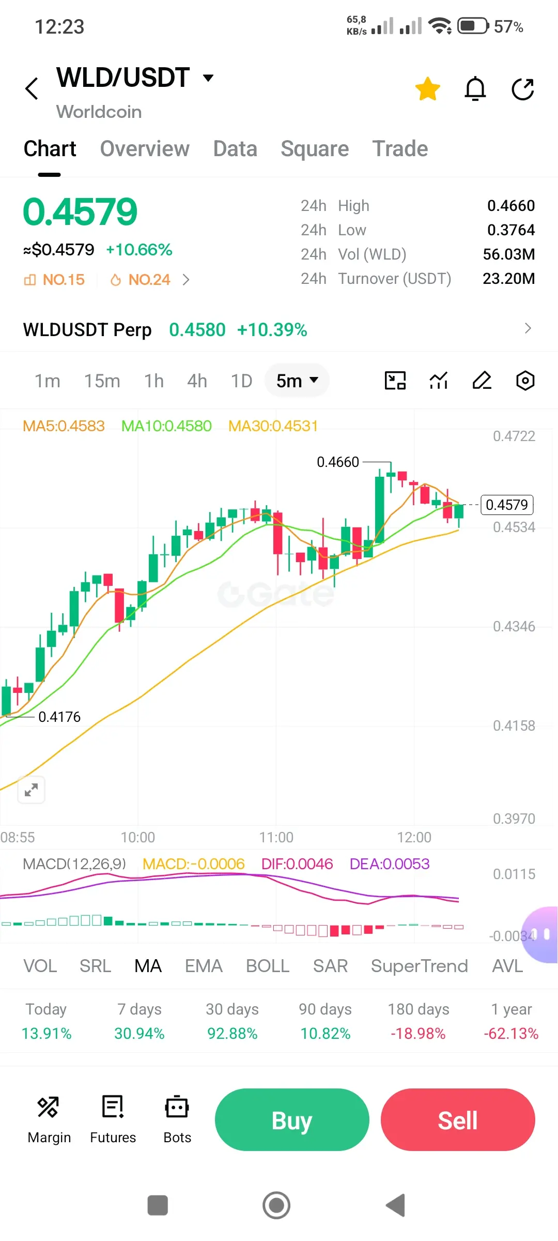Tap chevron at the Perp row end

click(528, 328)
